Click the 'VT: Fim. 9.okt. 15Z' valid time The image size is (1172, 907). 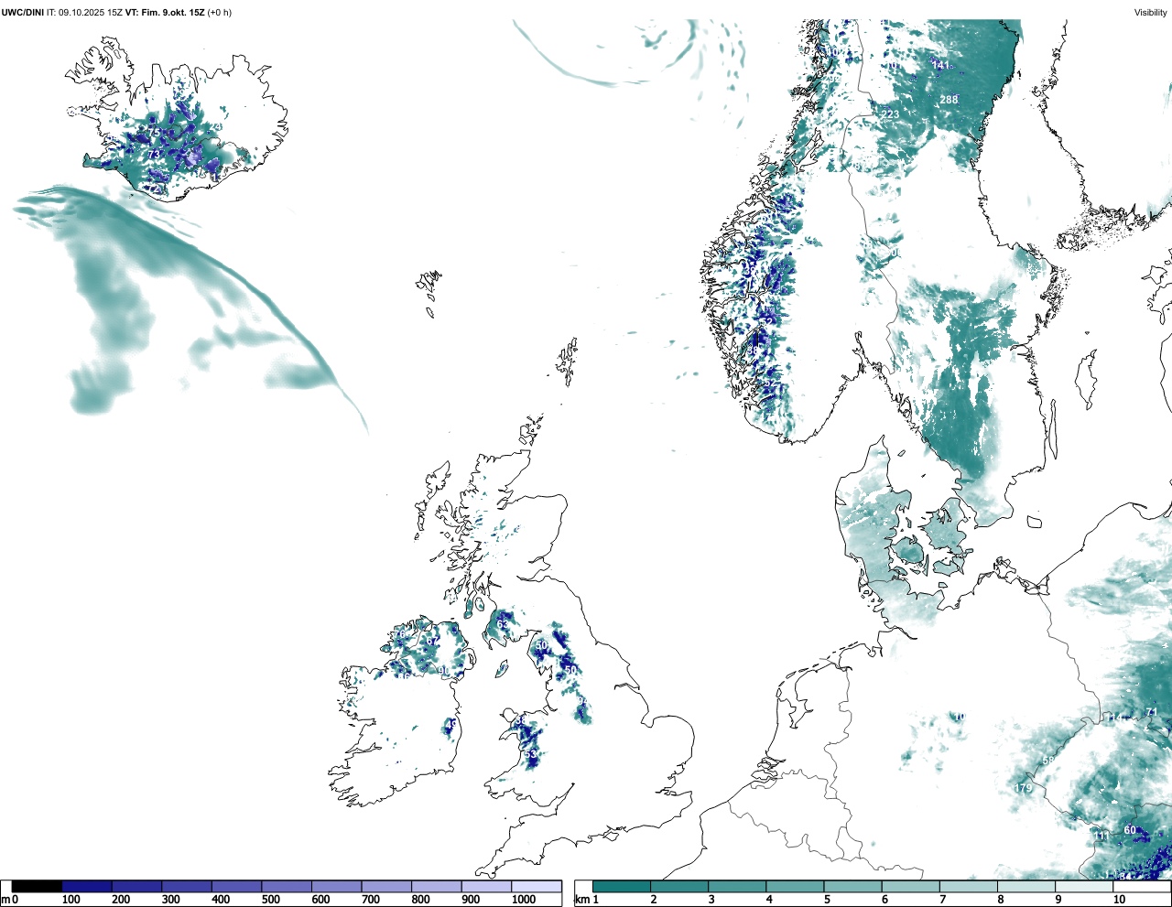point(165,12)
